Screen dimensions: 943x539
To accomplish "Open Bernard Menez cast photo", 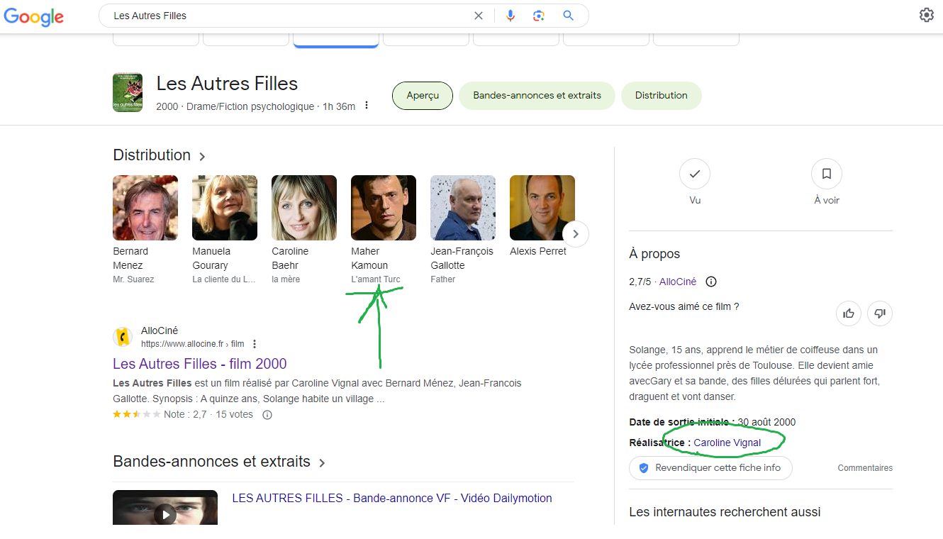I will click(145, 208).
